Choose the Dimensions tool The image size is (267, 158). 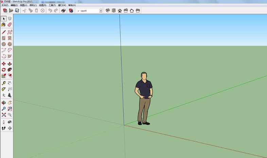coord(10,83)
